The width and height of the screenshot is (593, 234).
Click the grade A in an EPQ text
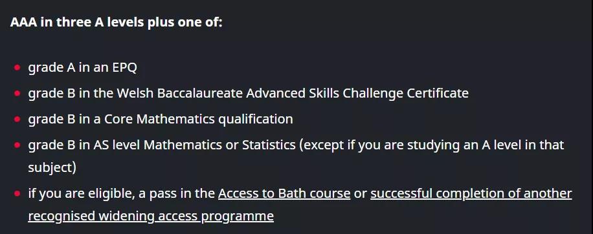click(x=82, y=68)
